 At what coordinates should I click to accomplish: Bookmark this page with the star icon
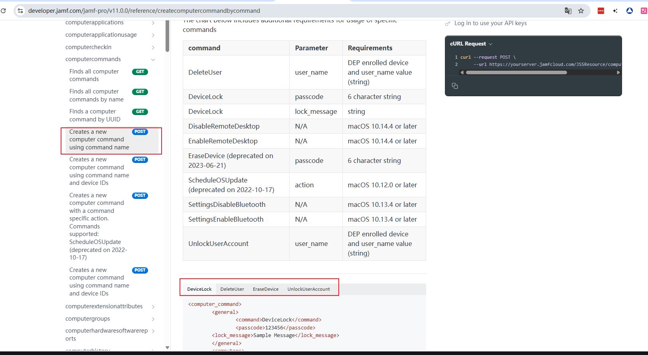tap(581, 11)
